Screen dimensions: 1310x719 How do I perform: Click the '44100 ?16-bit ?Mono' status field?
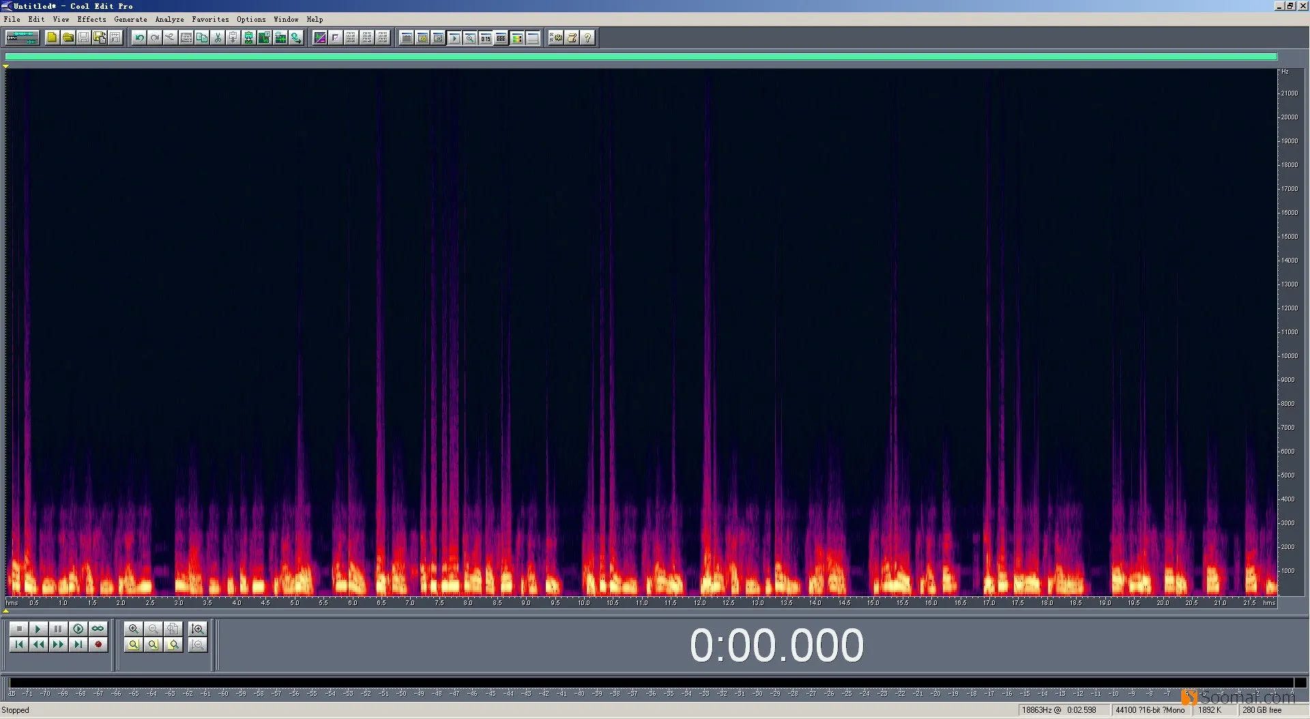tap(1150, 710)
